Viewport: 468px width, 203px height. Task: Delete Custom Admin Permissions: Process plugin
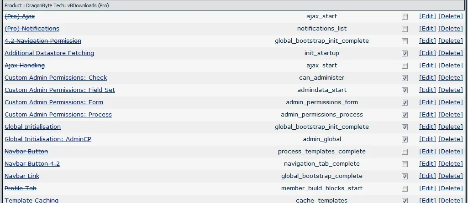coord(451,115)
